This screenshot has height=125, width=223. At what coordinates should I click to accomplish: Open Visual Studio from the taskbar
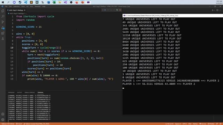66,2
